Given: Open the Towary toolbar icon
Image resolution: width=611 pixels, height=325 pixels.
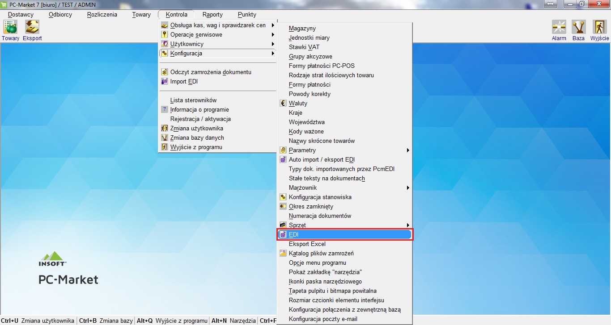Looking at the screenshot, I should click(x=10, y=27).
